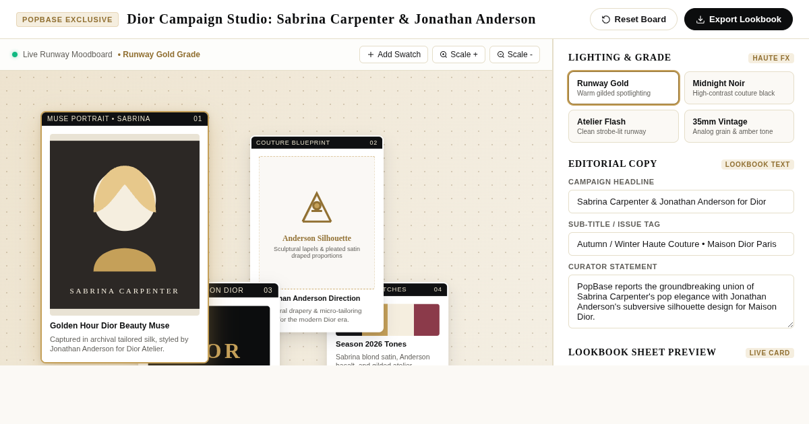Image resolution: width=809 pixels, height=424 pixels.
Task: Click the green live status dot
Action: [15, 55]
